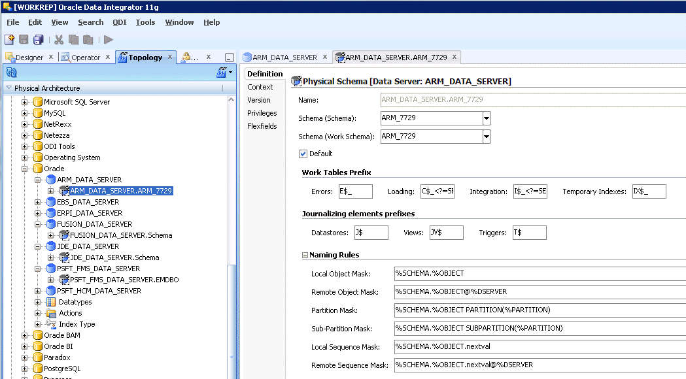Collapse the Physical Architecture section
686x379 pixels.
pos(9,88)
